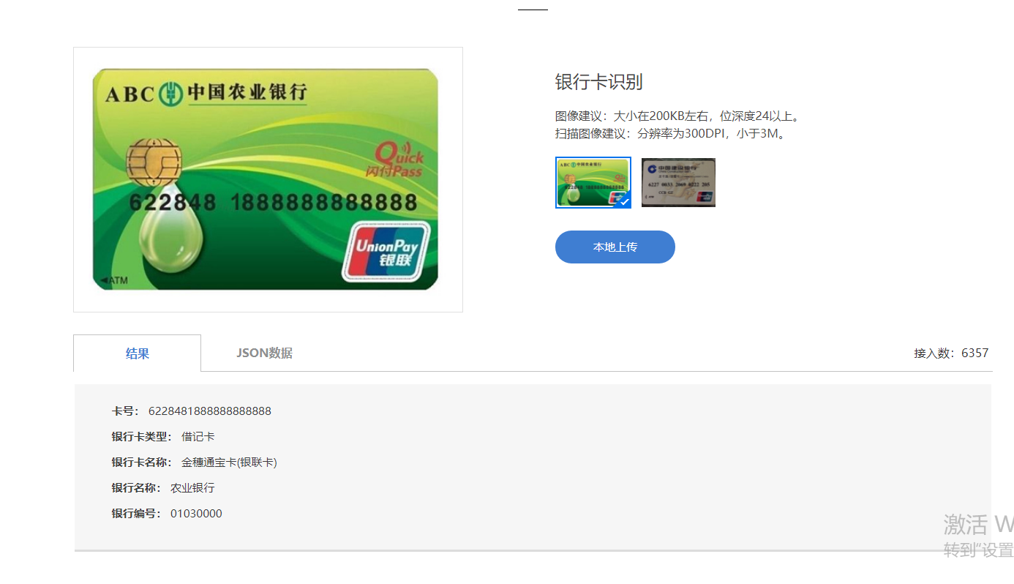Screen dimensions: 1014x584
Task: Click the 图像建议 size recommendation line
Action: point(677,116)
